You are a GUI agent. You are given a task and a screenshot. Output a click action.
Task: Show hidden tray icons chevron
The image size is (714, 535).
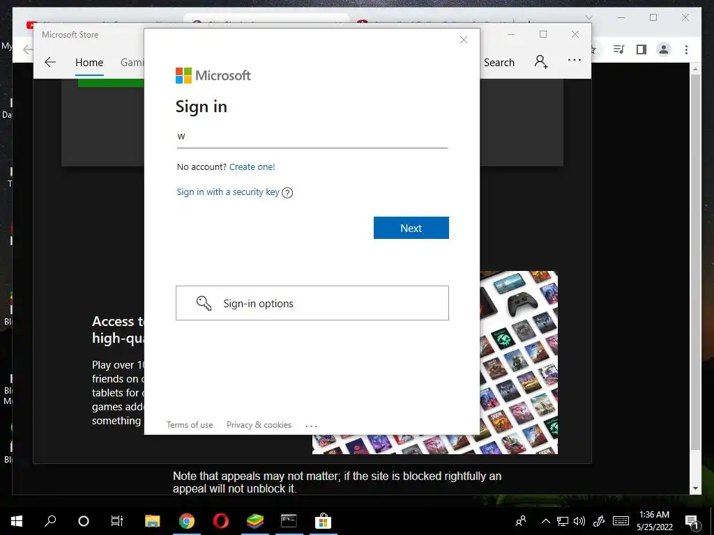click(545, 521)
